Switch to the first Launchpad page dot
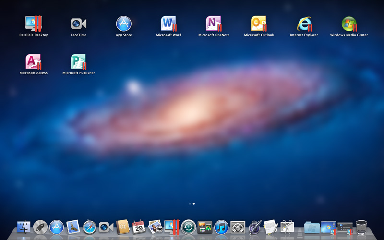 click(x=190, y=204)
